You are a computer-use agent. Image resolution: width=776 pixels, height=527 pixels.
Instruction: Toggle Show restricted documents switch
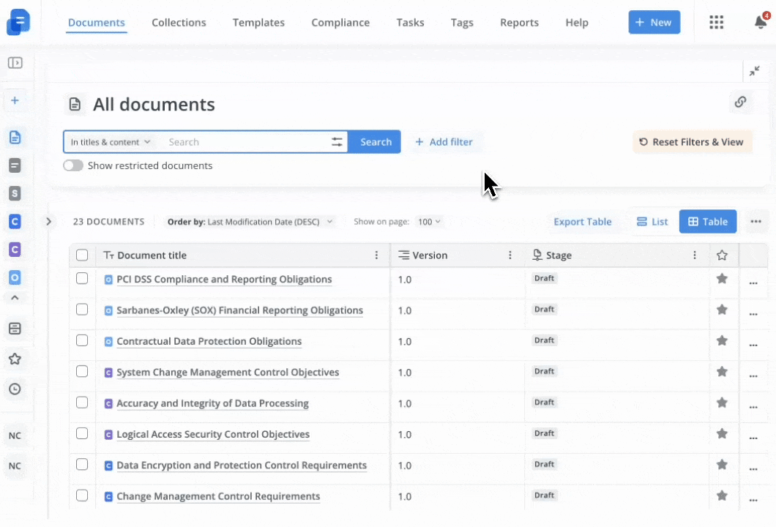coord(73,165)
